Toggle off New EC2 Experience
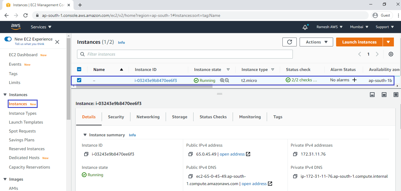Screen dimensions: 401x191 (x=8, y=39)
